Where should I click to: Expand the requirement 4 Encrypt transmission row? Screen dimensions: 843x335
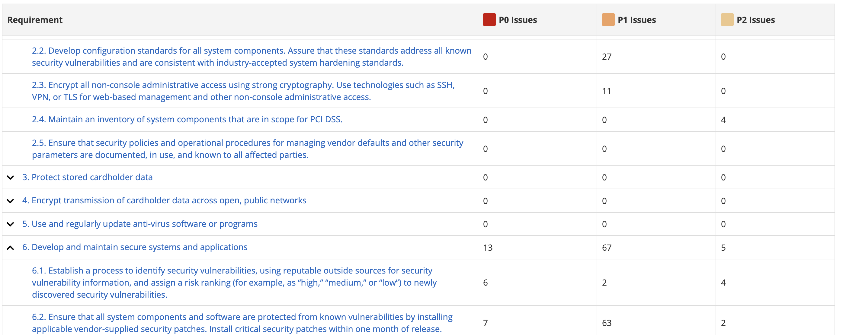[11, 201]
